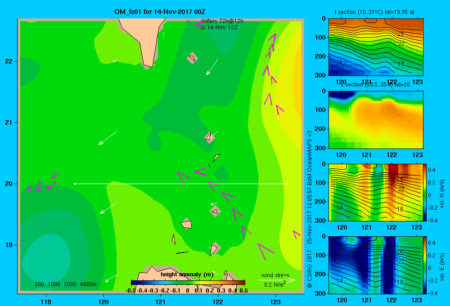Click the white wind arrow near 120E, 19.6N
Screen dimensions: 450x306
coord(108,208)
